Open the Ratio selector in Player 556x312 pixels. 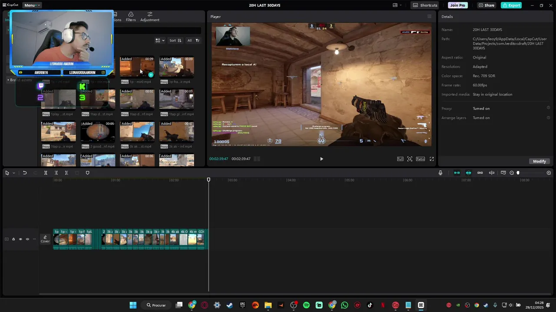point(420,159)
